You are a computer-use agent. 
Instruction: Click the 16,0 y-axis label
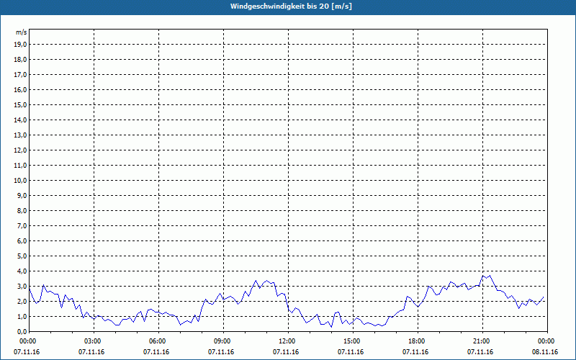tap(20, 89)
